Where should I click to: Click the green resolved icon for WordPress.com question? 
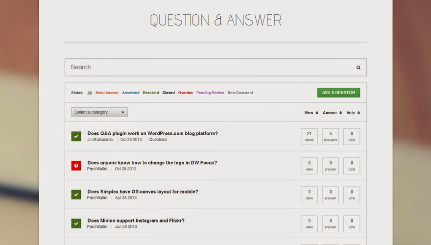pyautogui.click(x=76, y=136)
